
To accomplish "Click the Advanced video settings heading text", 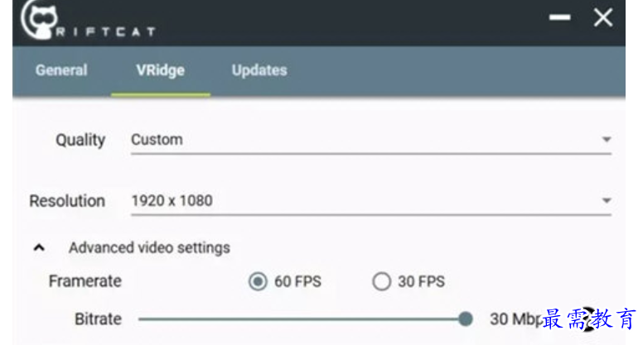I will [x=149, y=248].
